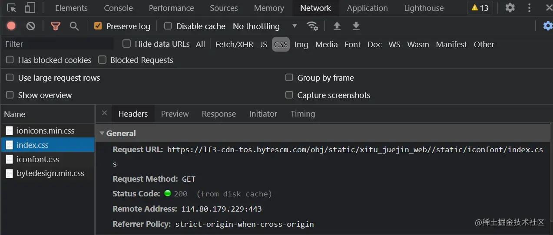The height and width of the screenshot is (235, 553).
Task: Enable the Disable cache checkbox
Action: pyautogui.click(x=168, y=26)
